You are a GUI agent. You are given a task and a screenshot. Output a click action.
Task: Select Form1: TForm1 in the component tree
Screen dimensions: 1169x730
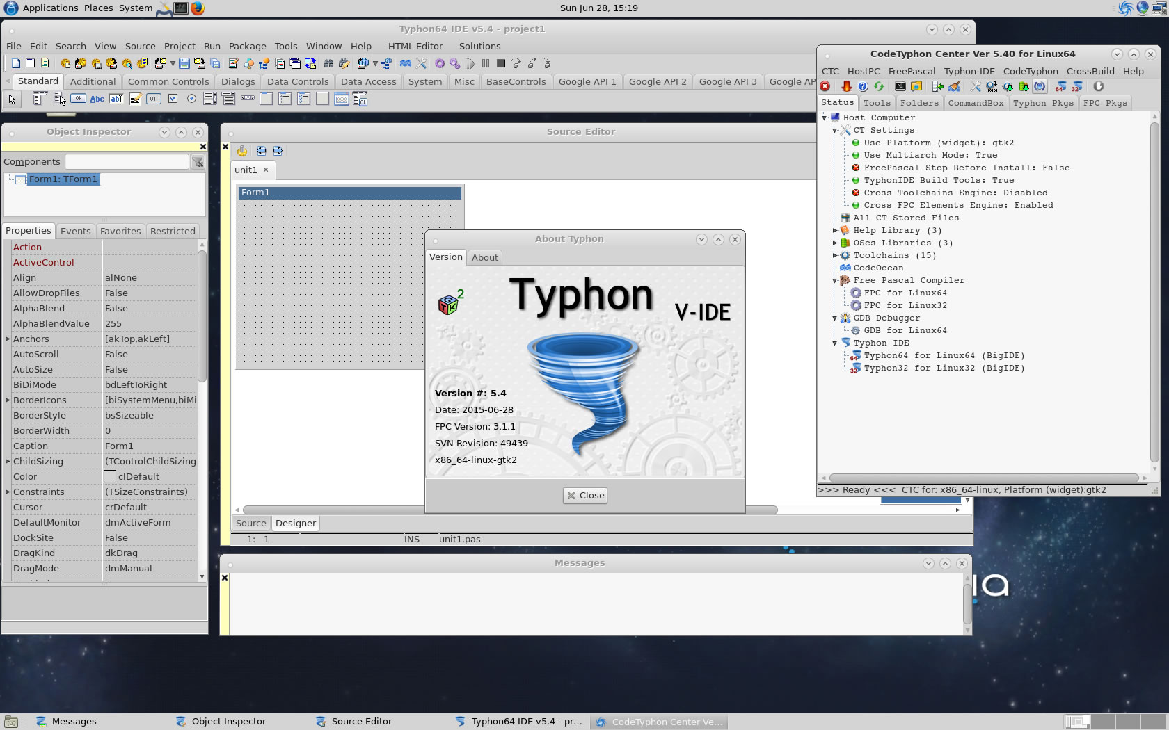point(63,179)
